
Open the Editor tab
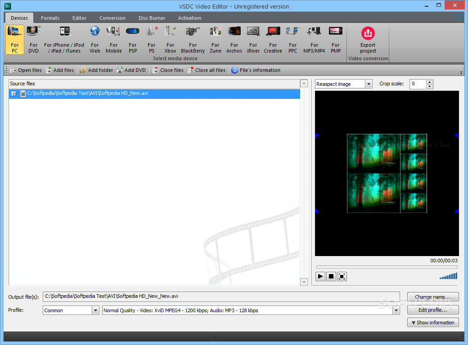[79, 18]
